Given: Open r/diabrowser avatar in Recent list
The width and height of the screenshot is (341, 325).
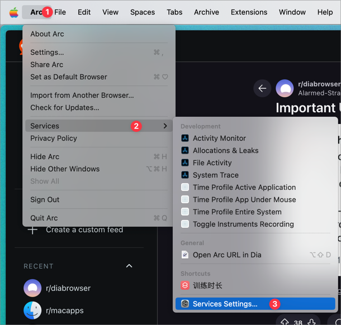Looking at the screenshot, I should tap(32, 288).
